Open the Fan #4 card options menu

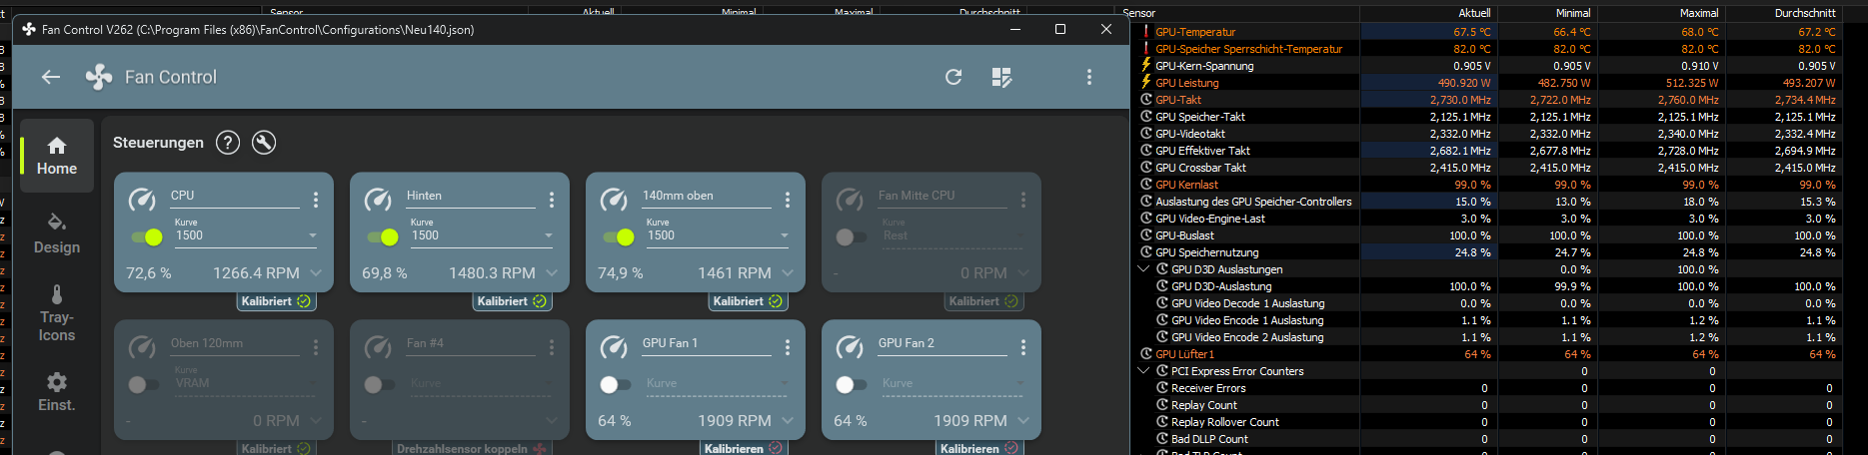(x=552, y=347)
